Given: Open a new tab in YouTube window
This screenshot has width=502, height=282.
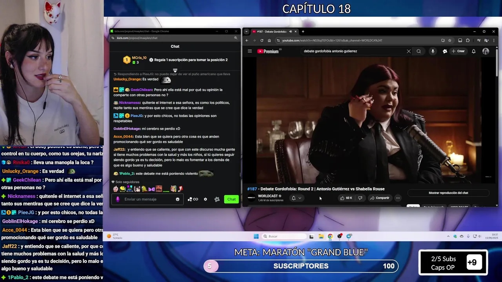Looking at the screenshot, I should click(303, 31).
